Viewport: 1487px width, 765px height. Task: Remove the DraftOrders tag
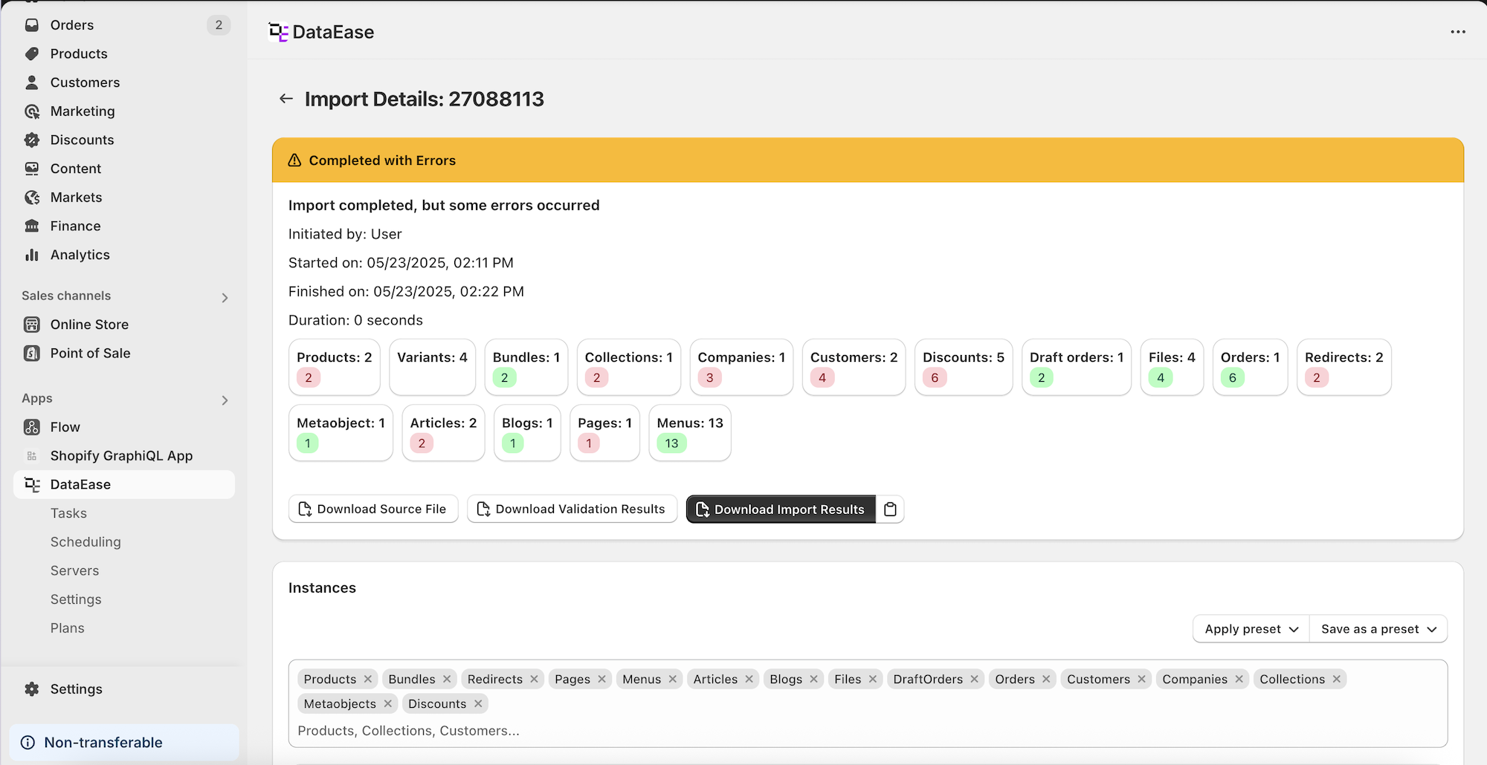(974, 679)
